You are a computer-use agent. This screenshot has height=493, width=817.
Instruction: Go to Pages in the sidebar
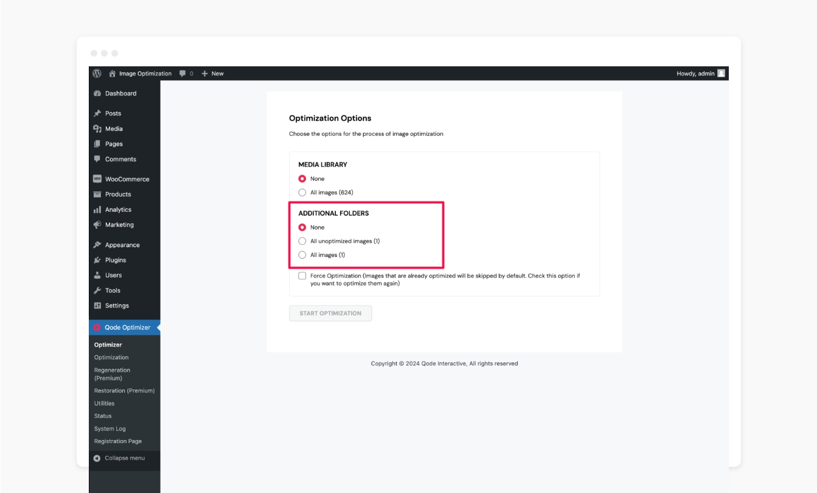tap(114, 144)
